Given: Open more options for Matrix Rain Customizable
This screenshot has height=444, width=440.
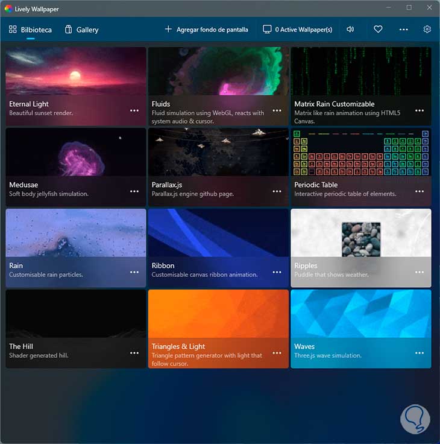Looking at the screenshot, I should point(420,110).
